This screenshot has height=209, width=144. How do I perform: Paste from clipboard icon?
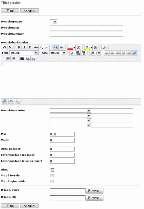pyautogui.click(x=78, y=53)
